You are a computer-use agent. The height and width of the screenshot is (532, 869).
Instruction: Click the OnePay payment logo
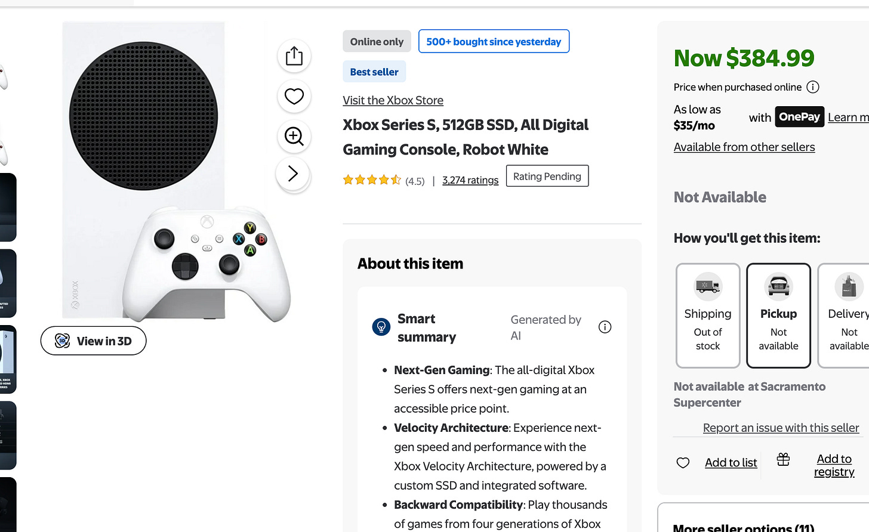799,117
